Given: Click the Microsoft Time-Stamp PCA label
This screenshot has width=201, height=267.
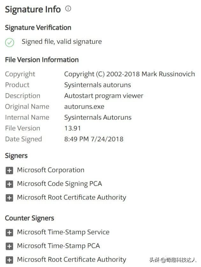Looking at the screenshot, I should 59,246.
